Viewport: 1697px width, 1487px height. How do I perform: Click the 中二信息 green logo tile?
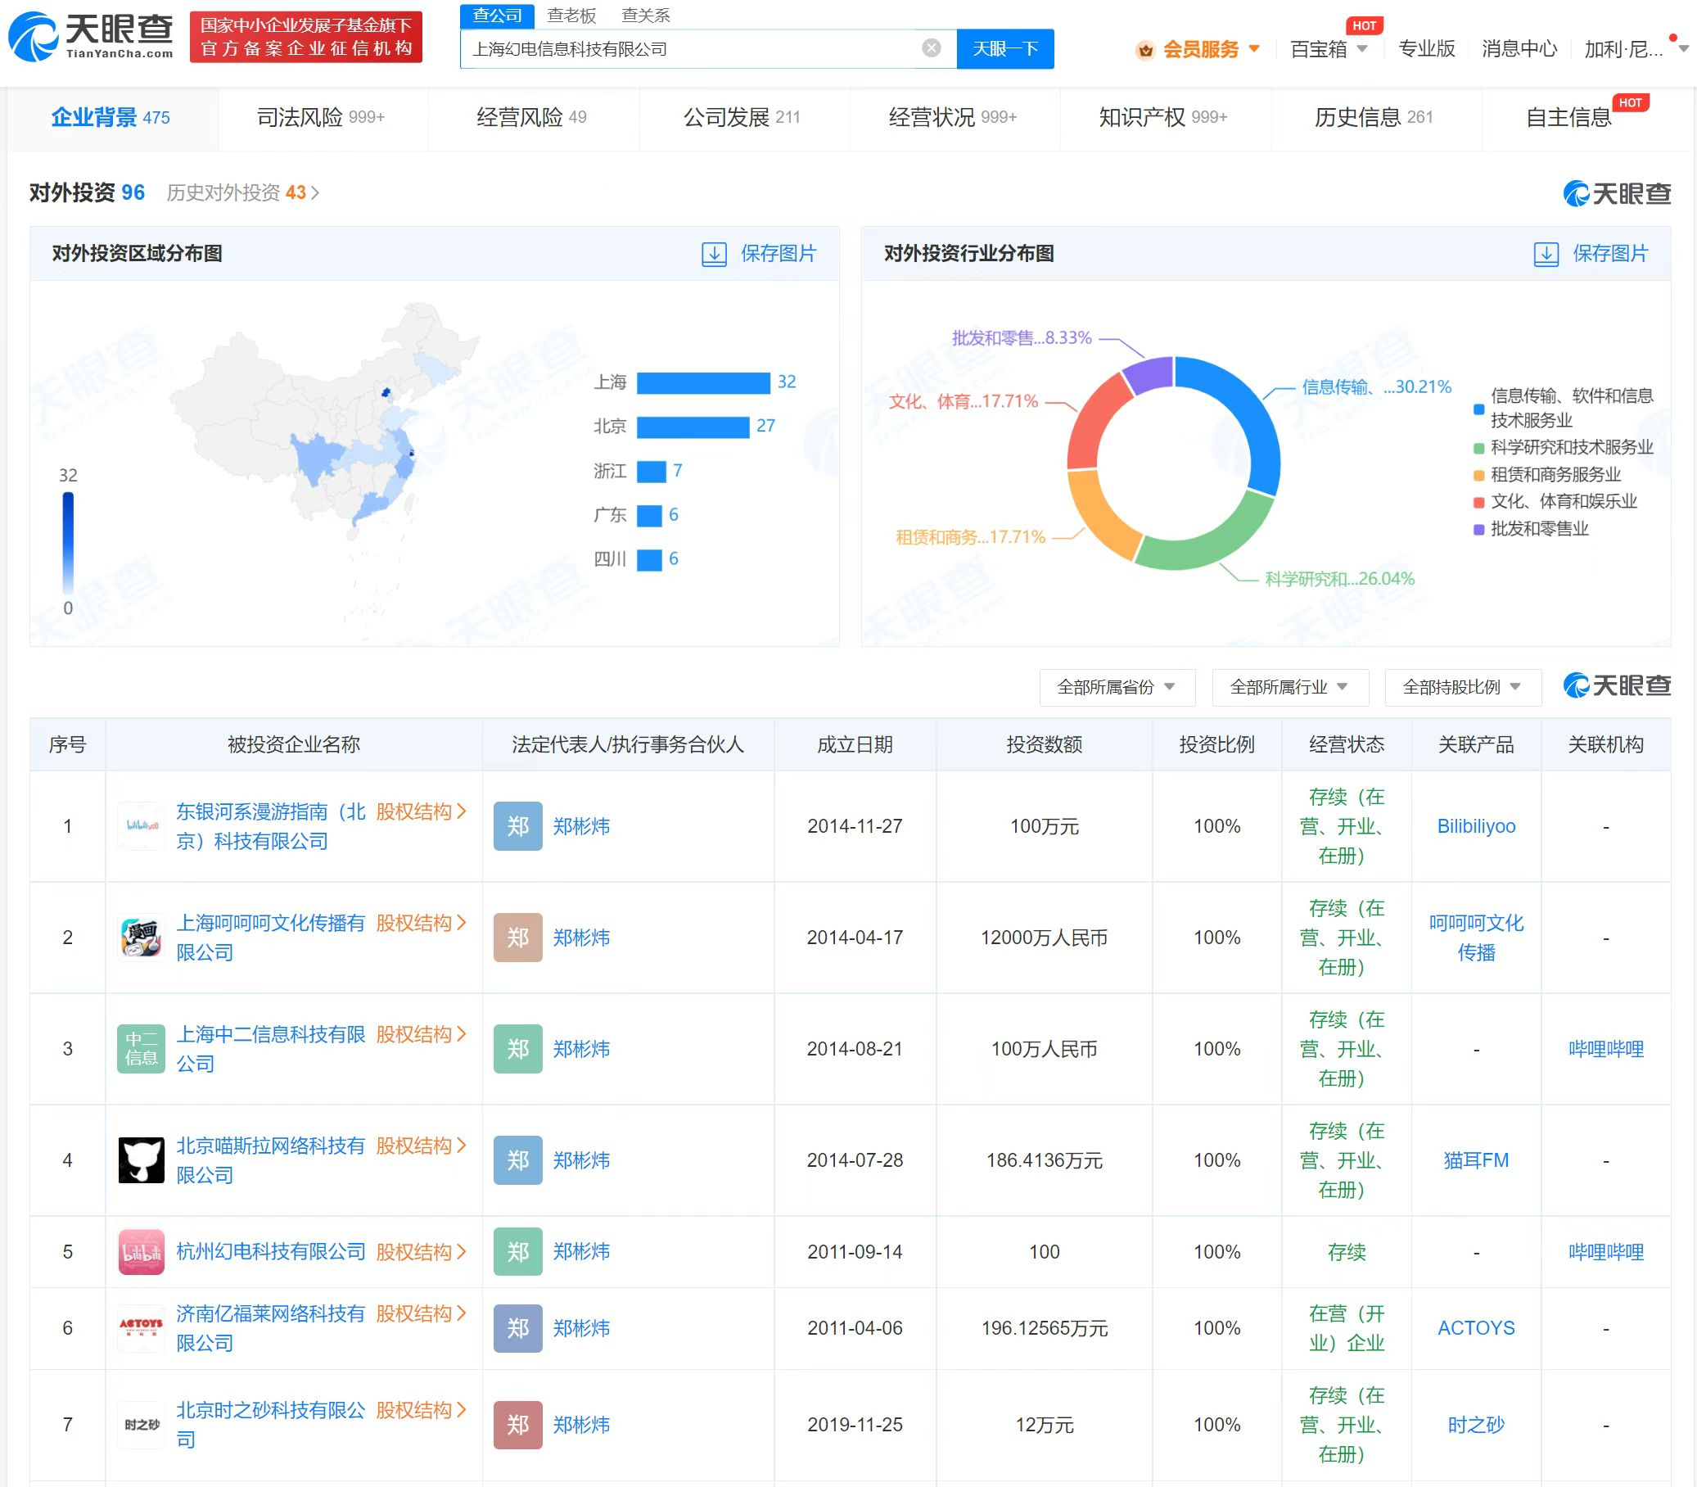(141, 1049)
